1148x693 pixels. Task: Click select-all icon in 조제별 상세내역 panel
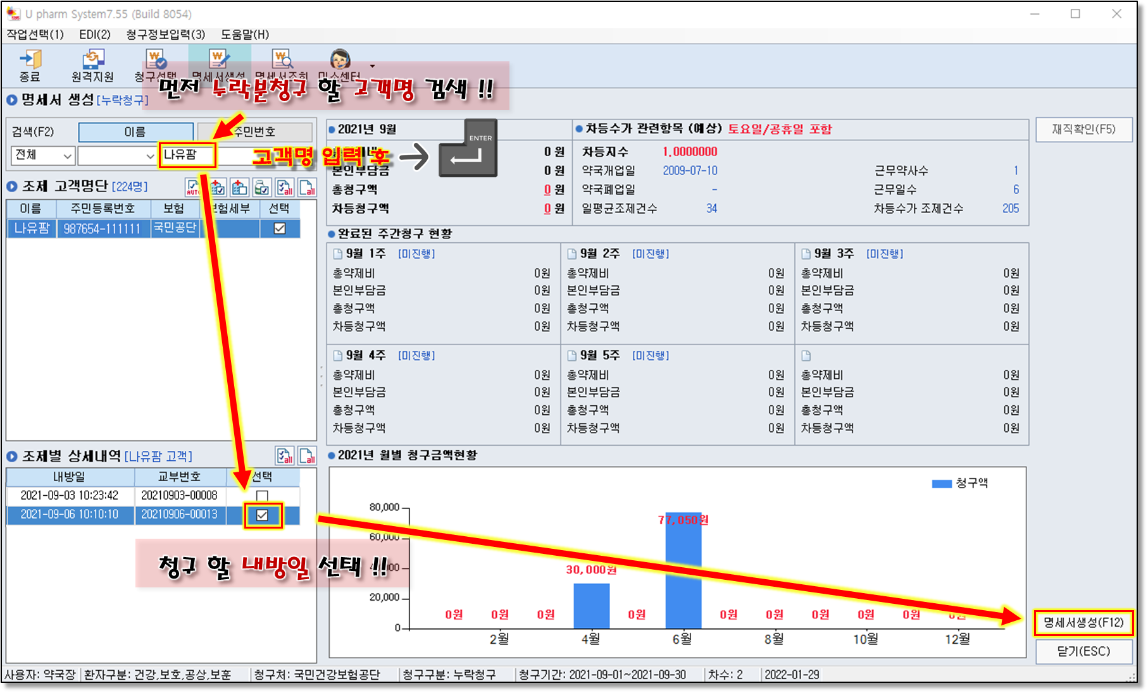[285, 456]
